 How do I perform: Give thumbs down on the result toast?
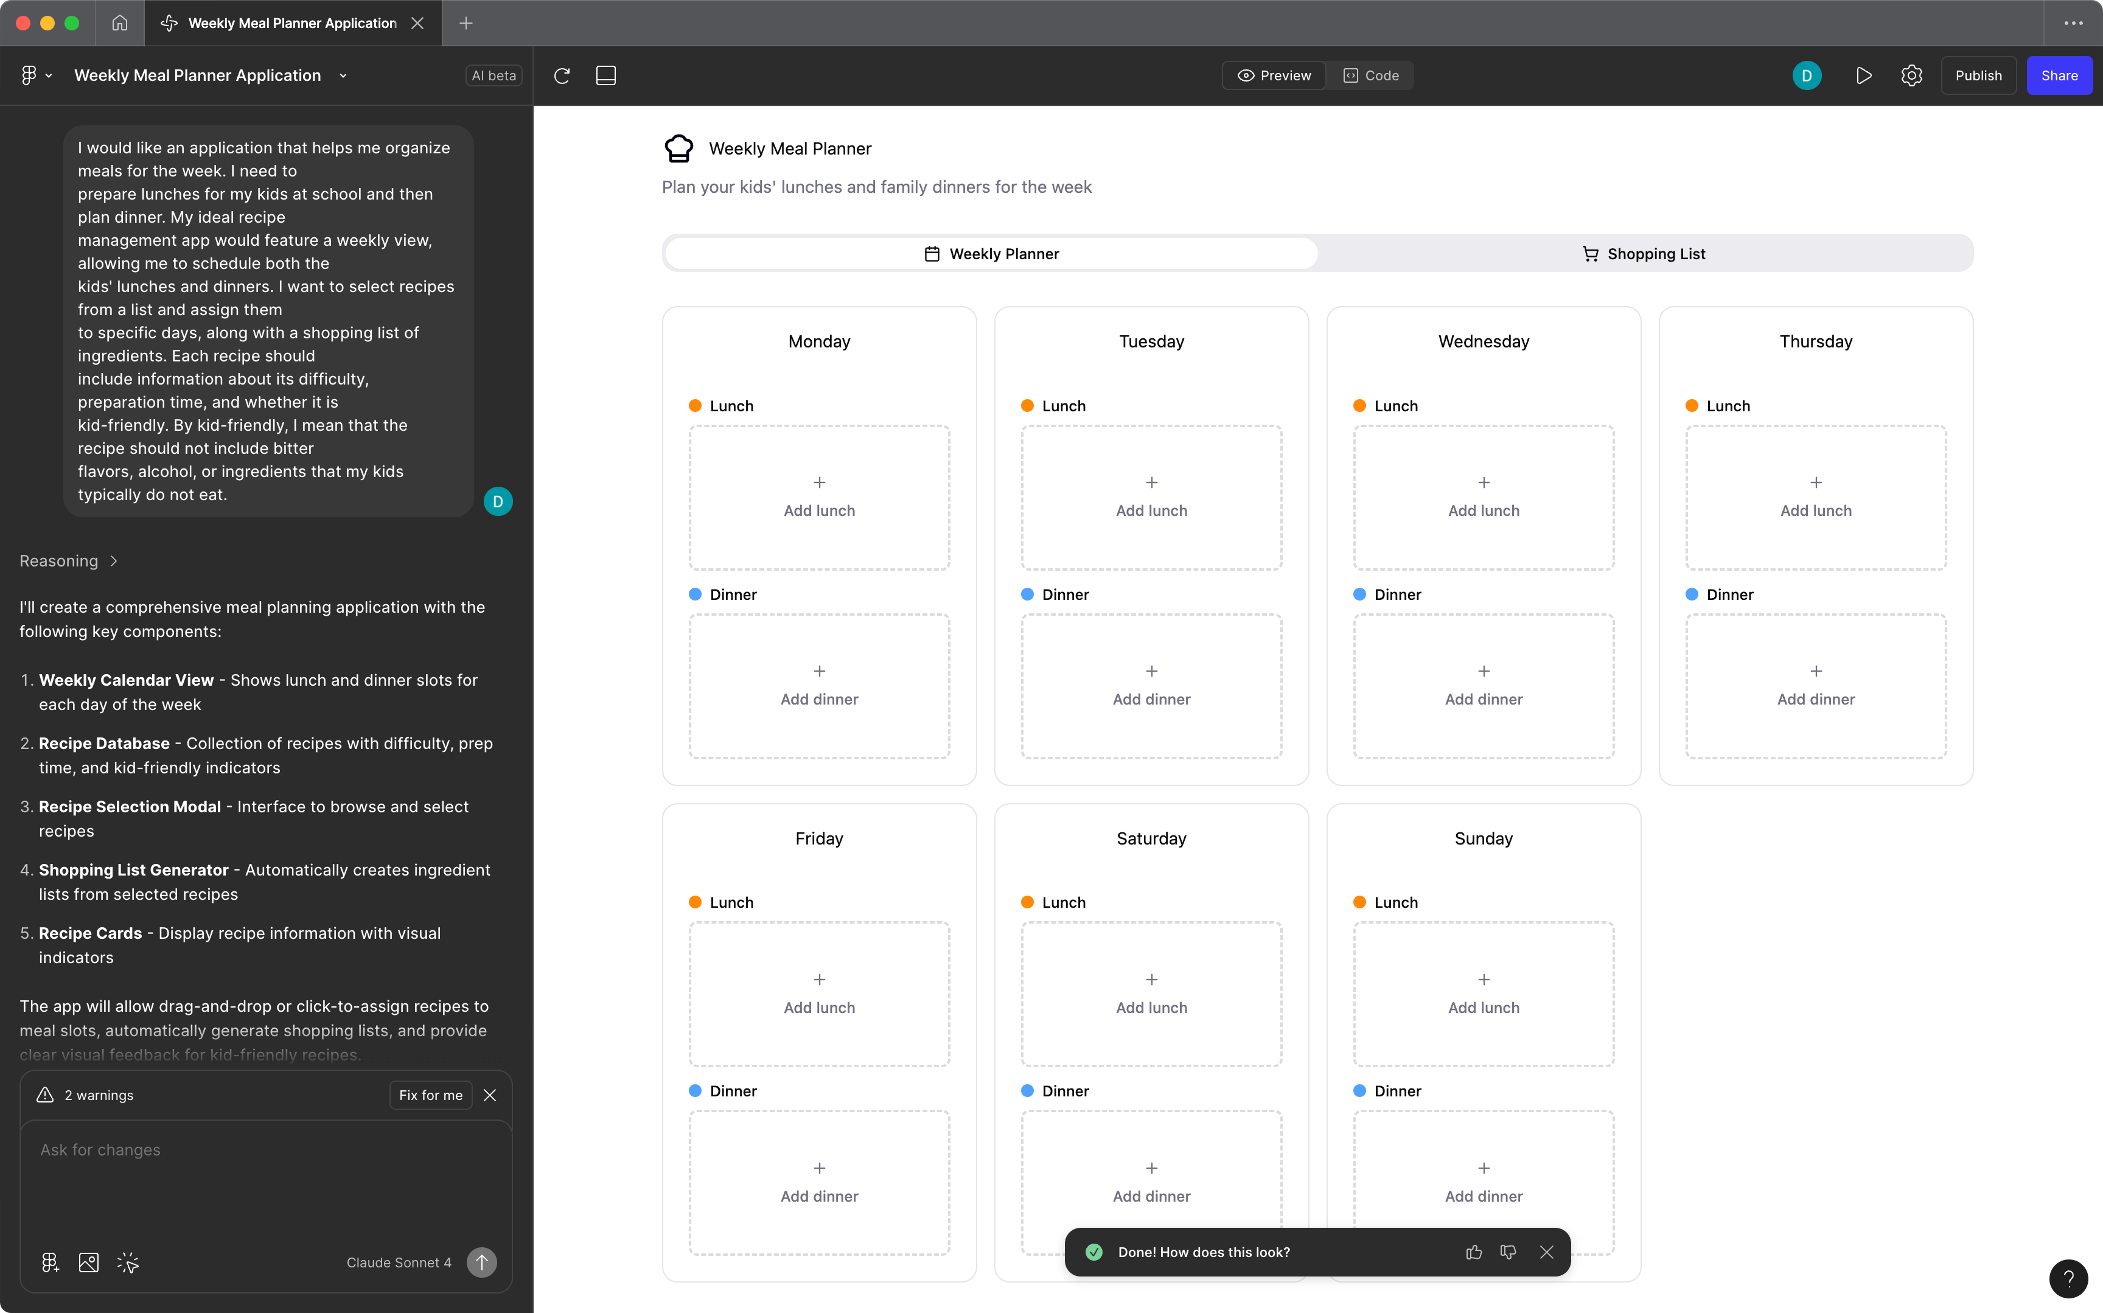[x=1508, y=1252]
